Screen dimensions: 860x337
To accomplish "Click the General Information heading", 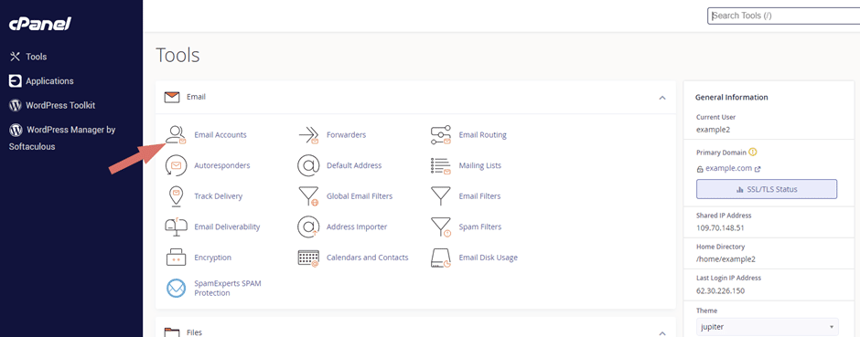I will (732, 98).
